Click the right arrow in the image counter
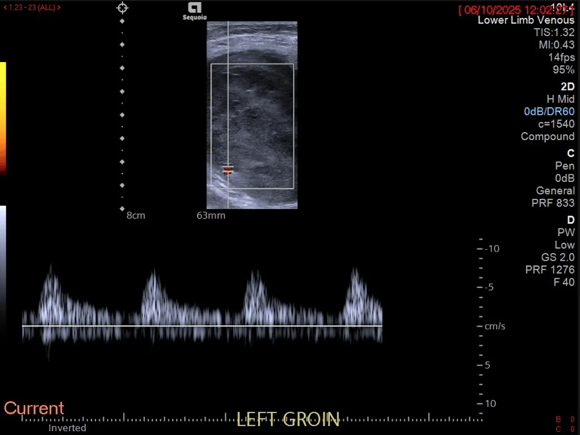 (x=59, y=8)
